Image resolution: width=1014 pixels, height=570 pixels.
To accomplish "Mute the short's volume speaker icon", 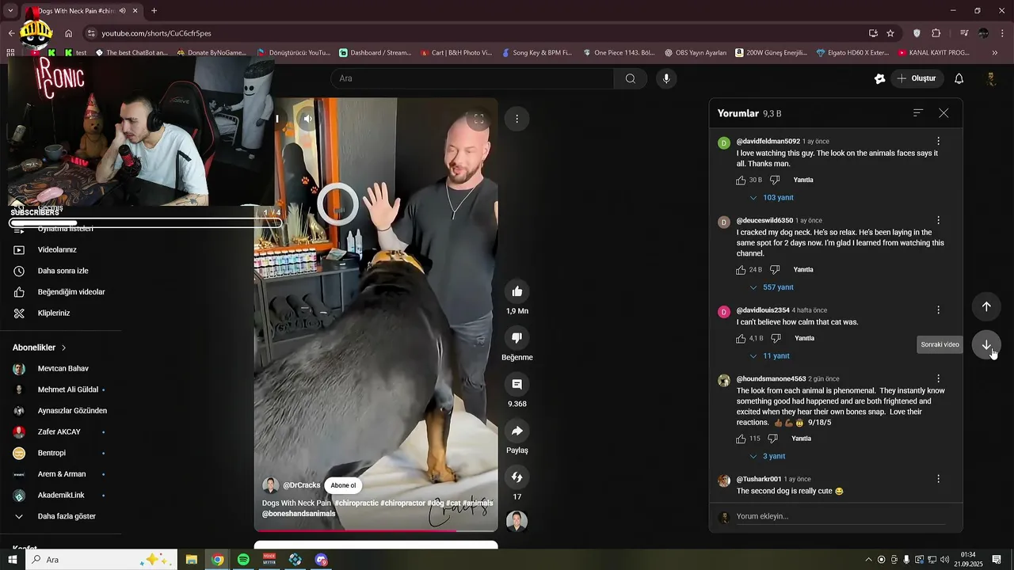I will pos(307,119).
